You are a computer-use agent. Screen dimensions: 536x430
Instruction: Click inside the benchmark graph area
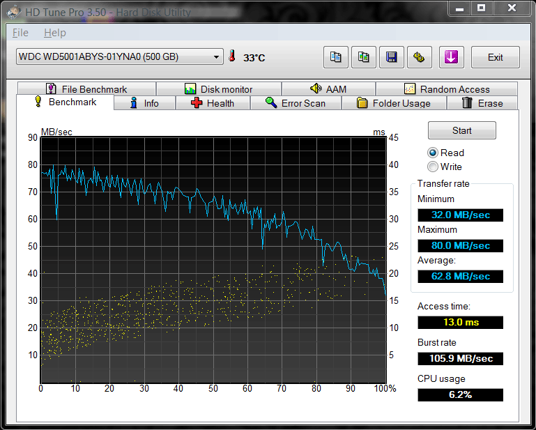click(x=213, y=260)
